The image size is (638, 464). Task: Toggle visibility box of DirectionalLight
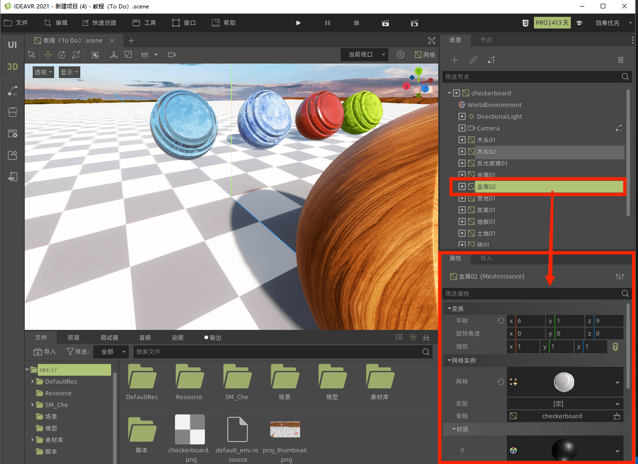click(462, 116)
